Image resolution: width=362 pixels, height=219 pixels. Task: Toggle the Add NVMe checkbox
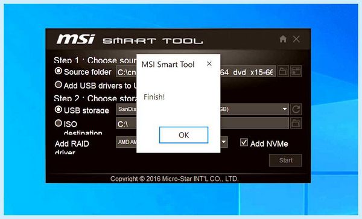244,142
